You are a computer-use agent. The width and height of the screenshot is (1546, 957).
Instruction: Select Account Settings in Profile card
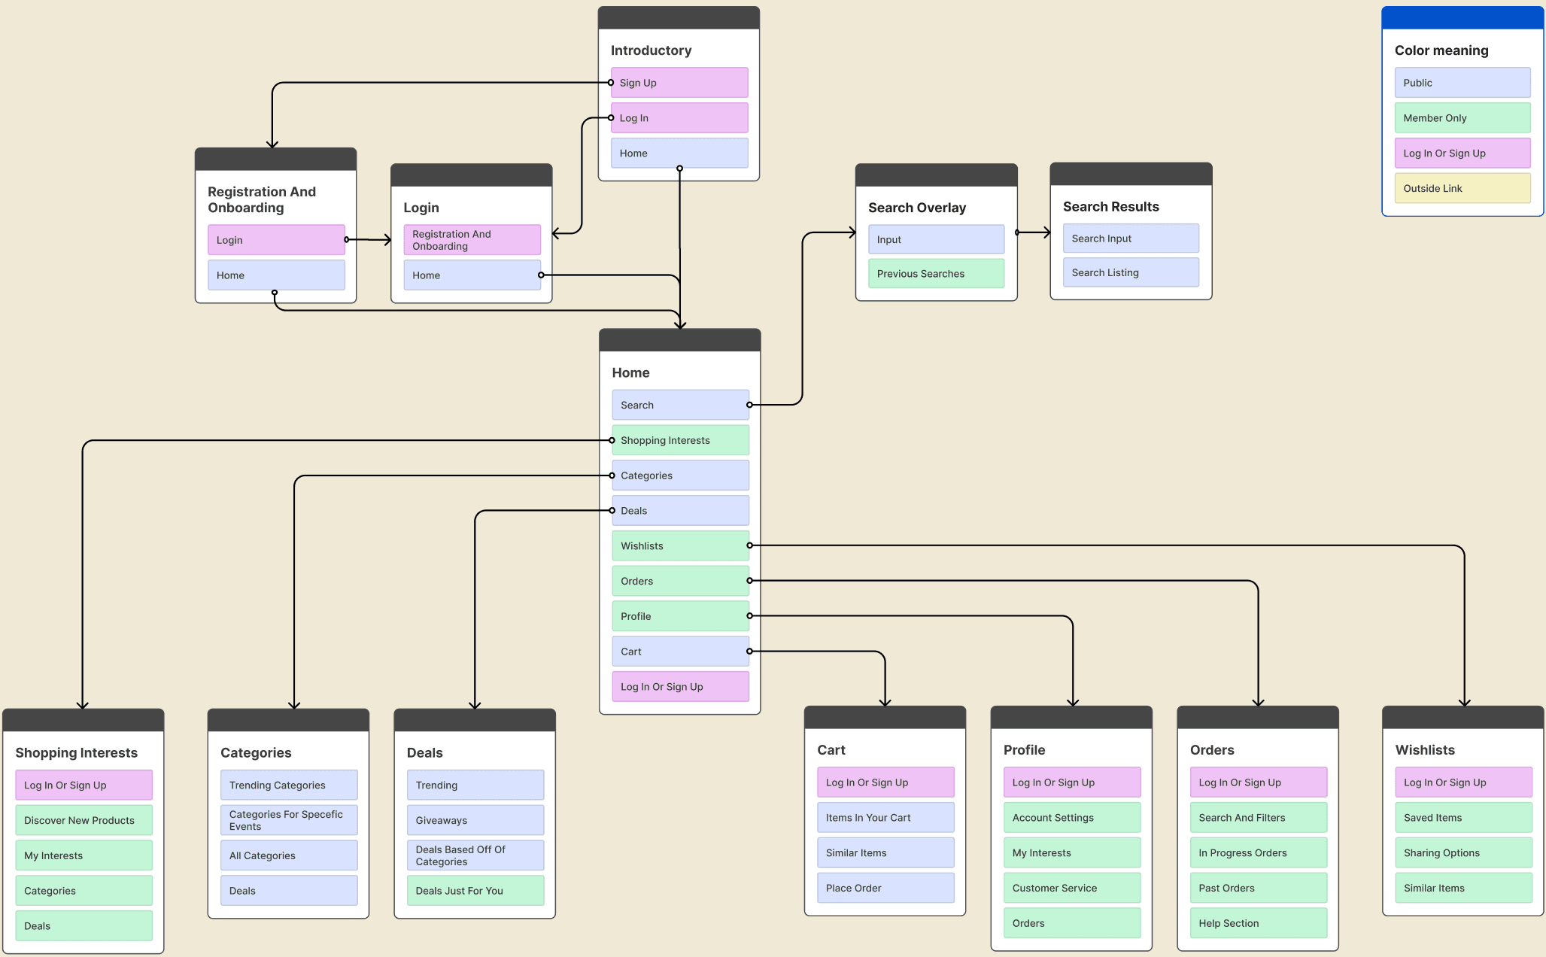1071,818
